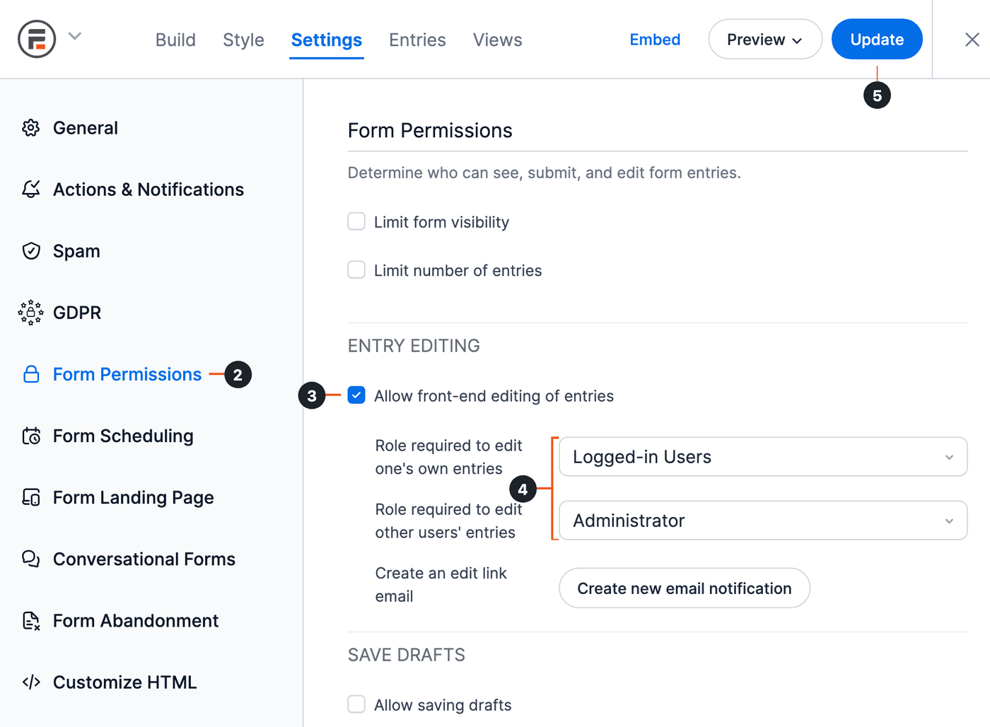Switch to the Build tab
This screenshot has height=727, width=990.
(175, 40)
